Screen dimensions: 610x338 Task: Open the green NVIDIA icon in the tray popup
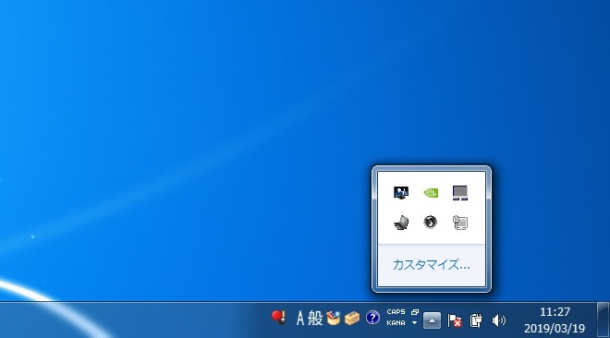click(x=431, y=193)
